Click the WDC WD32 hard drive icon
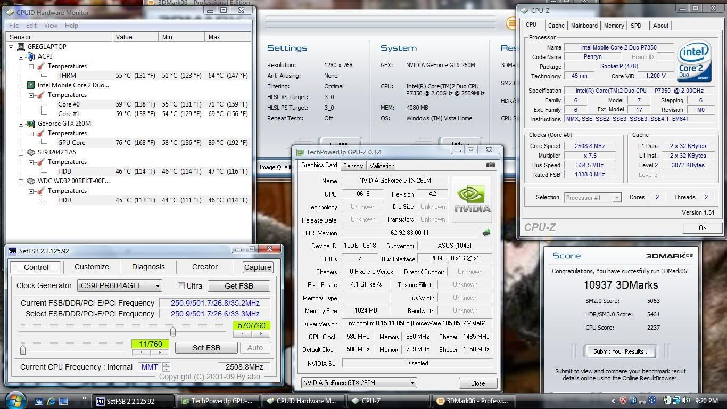The image size is (727, 409). click(x=31, y=181)
